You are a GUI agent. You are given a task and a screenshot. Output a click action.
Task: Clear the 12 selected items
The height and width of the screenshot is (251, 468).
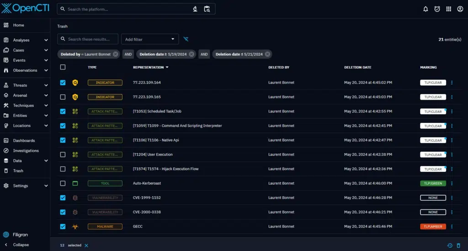tap(86, 246)
